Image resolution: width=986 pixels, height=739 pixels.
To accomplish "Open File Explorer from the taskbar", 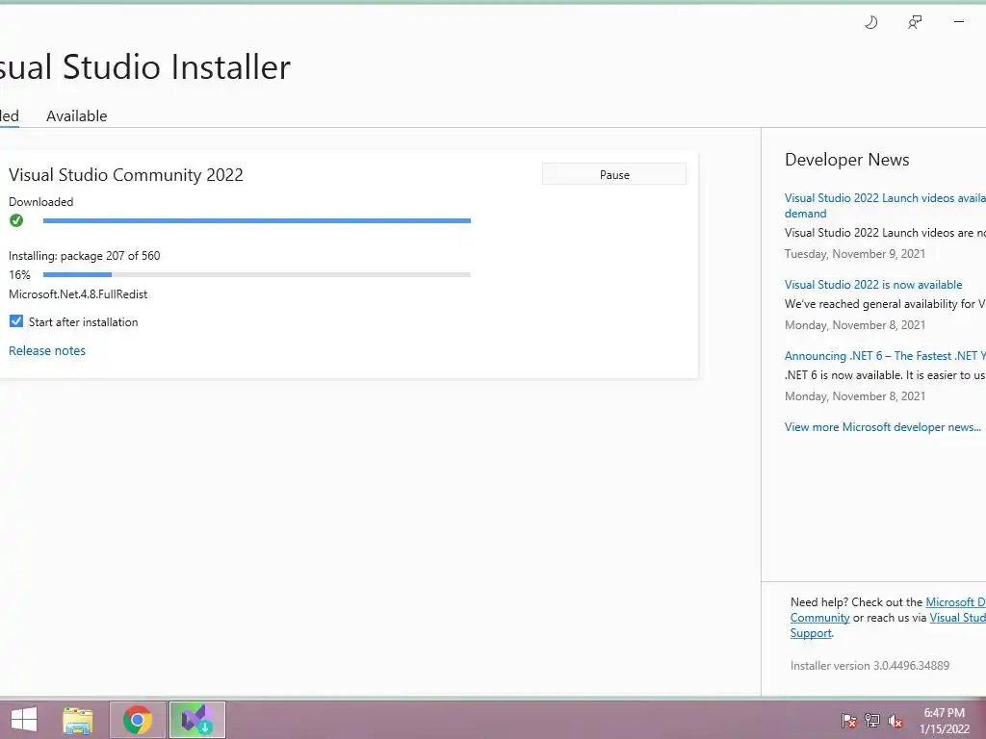I will pyautogui.click(x=78, y=720).
